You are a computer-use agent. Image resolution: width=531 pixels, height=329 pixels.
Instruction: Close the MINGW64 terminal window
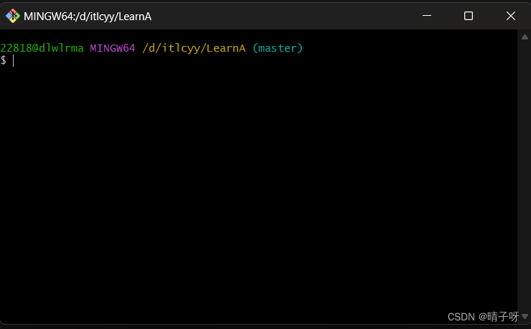pyautogui.click(x=510, y=16)
